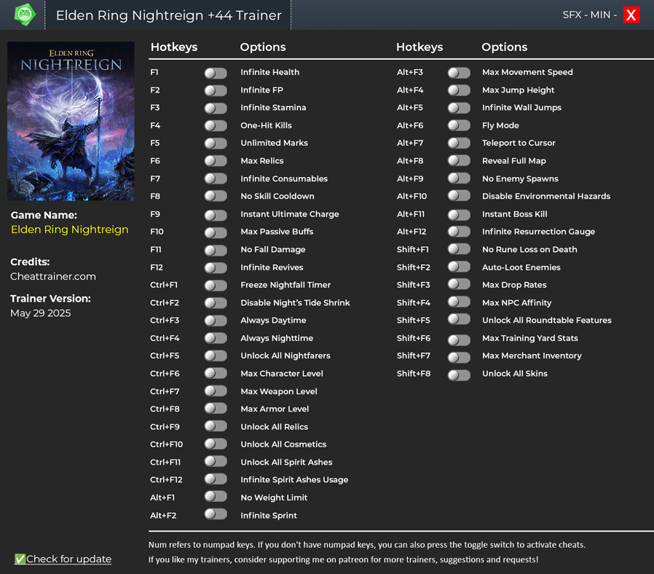Close the trainer with the red X

(631, 15)
